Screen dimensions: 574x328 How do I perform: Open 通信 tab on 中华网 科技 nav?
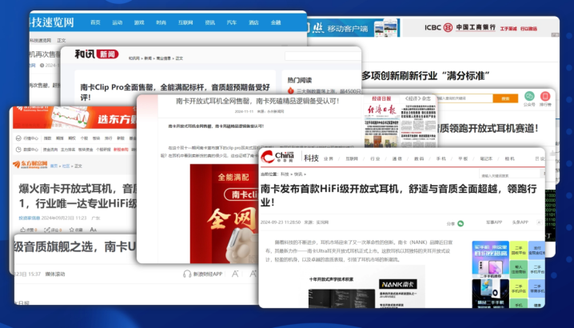point(397,158)
